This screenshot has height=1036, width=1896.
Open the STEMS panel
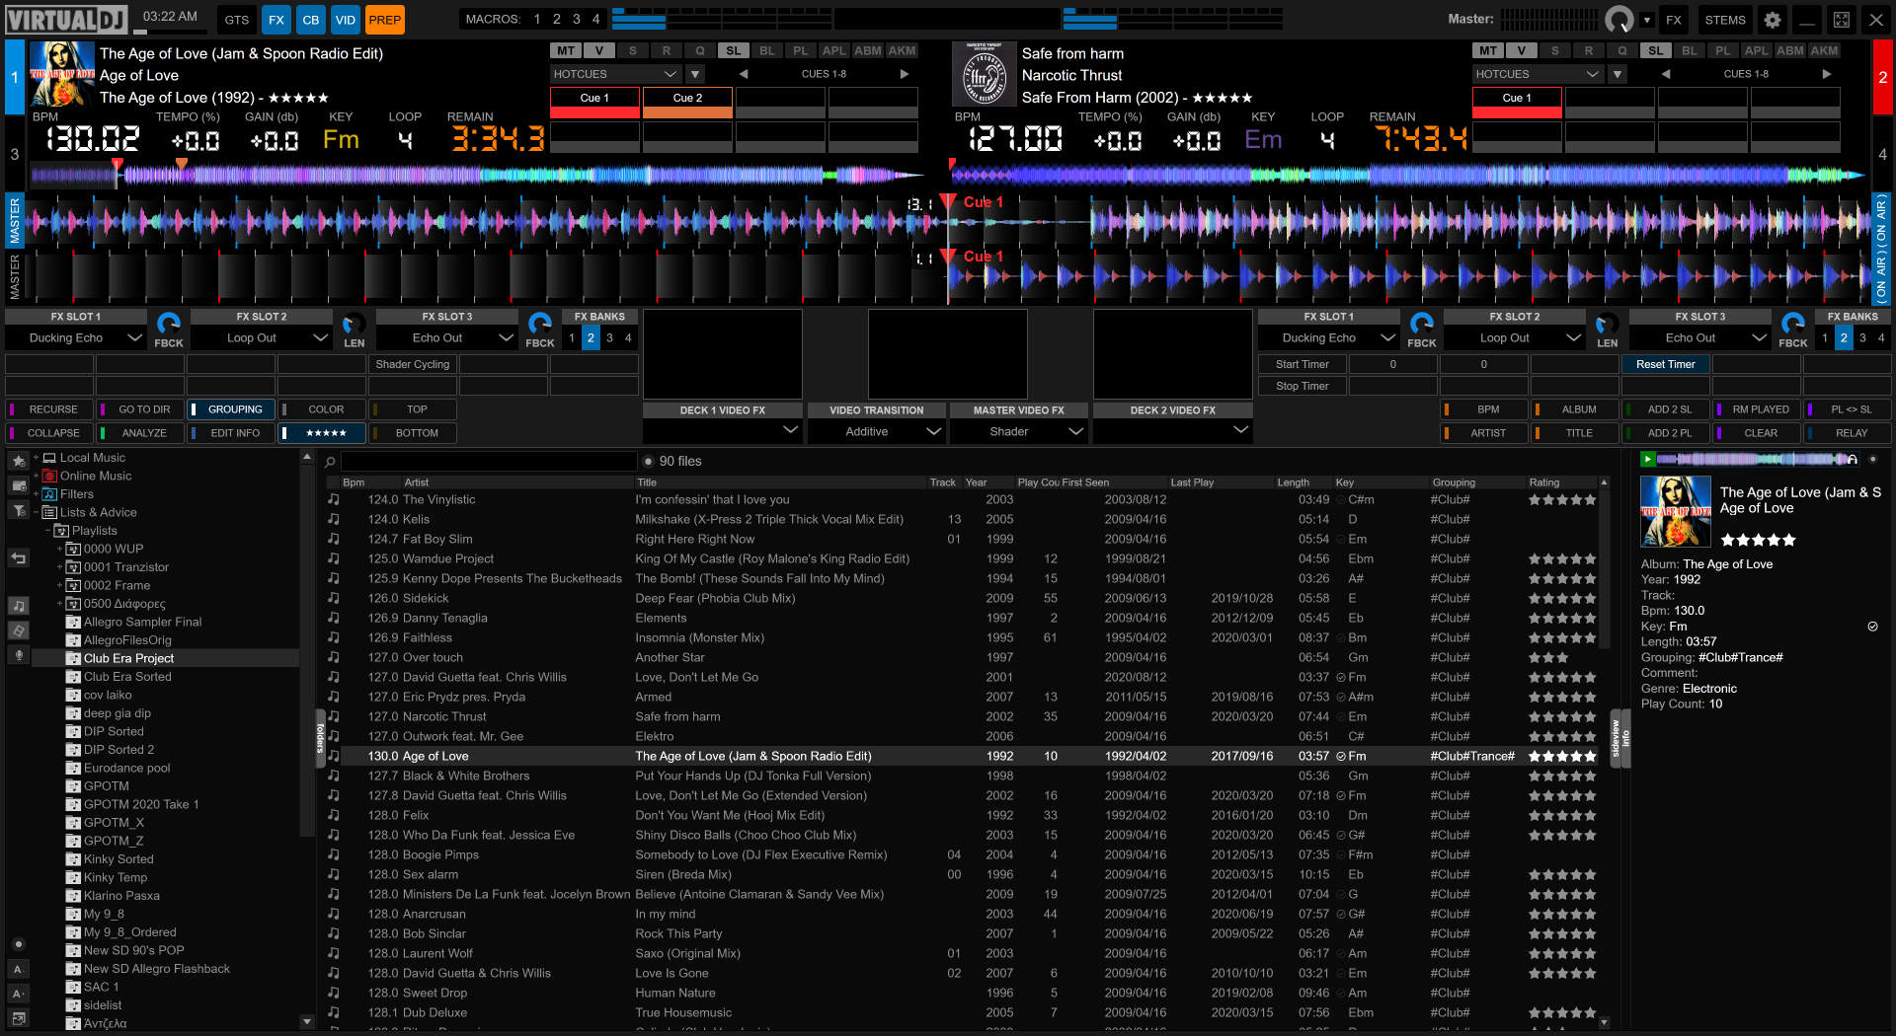click(1725, 20)
